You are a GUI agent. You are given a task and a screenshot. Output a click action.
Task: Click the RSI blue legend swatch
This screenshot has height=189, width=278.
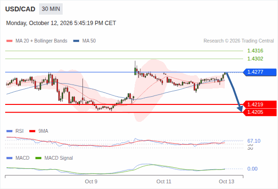point(9,131)
